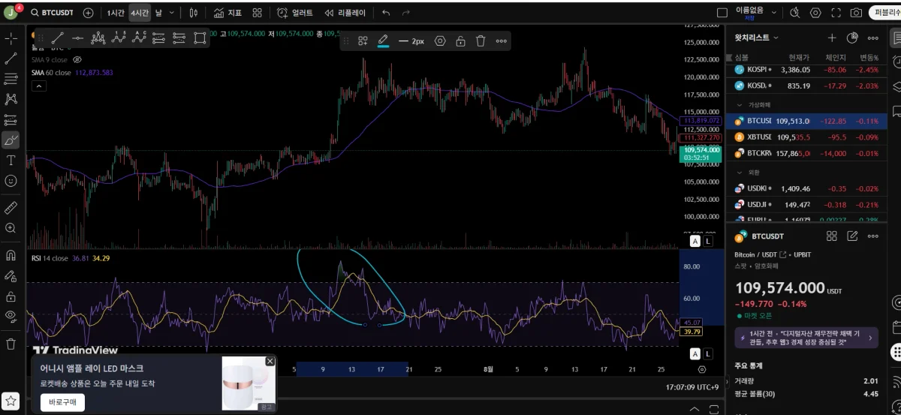Toggle log scale L button beside price axis

coord(708,241)
